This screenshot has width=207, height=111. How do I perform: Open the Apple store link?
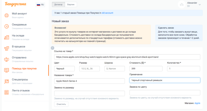[197, 103]
